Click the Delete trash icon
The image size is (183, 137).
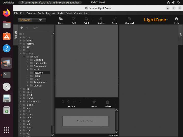tap(108, 102)
